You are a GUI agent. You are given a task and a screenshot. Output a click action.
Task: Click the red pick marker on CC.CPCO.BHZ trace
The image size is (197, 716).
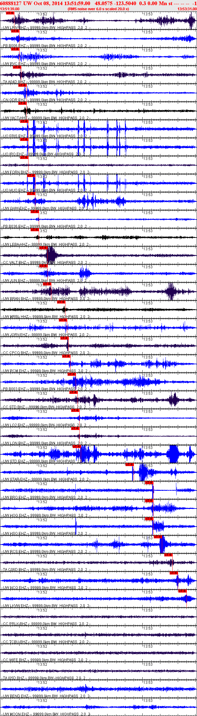(x=65, y=338)
